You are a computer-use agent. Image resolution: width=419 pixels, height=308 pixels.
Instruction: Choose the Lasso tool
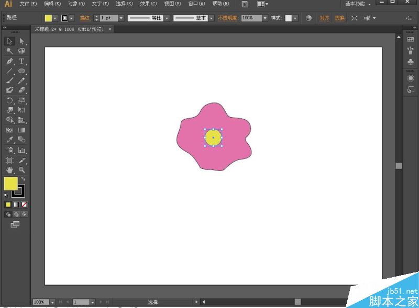point(21,51)
